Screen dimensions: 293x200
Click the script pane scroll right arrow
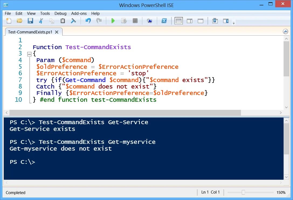(x=281, y=113)
